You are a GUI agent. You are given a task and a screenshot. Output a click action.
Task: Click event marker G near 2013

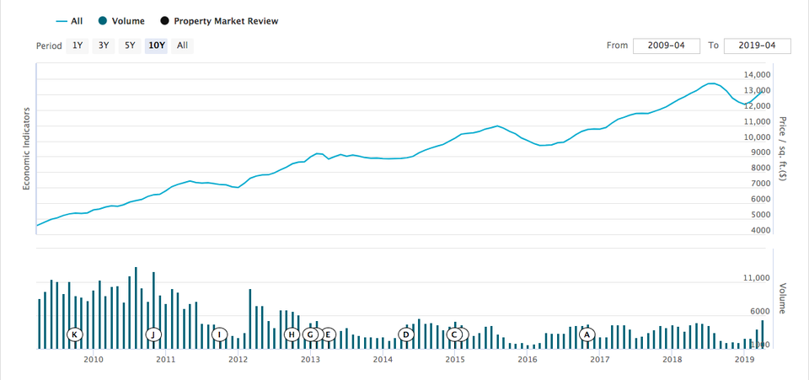(310, 335)
